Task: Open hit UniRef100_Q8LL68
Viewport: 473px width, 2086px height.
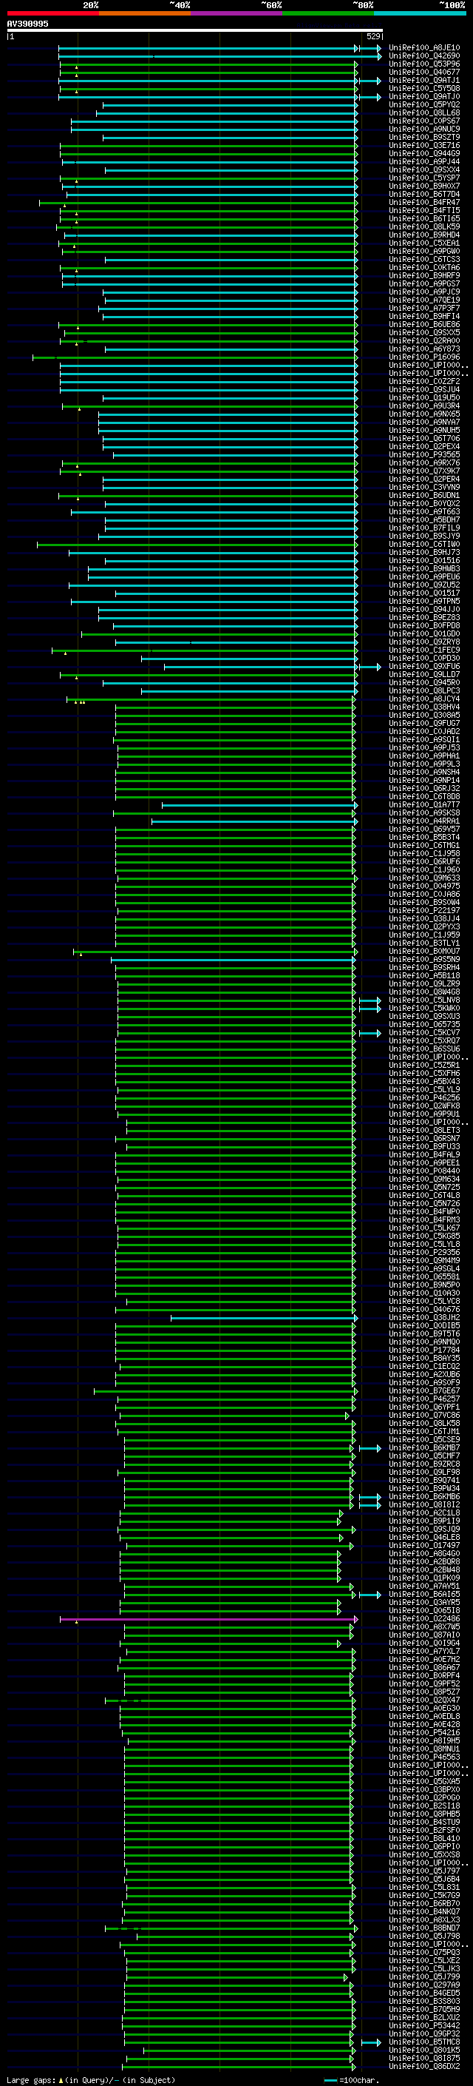Action: pyautogui.click(x=424, y=112)
